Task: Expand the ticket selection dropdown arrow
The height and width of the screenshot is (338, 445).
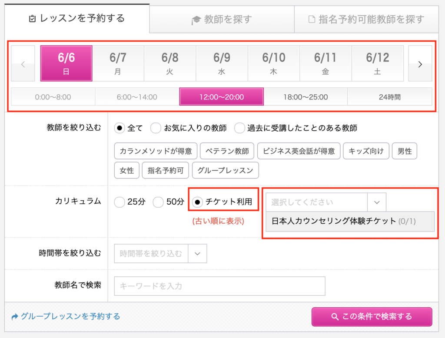Action: pyautogui.click(x=377, y=202)
